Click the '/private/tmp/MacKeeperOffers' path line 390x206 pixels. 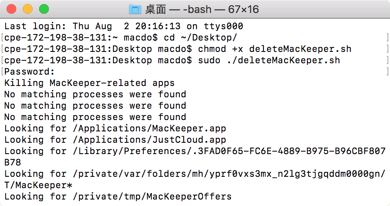click(x=118, y=197)
